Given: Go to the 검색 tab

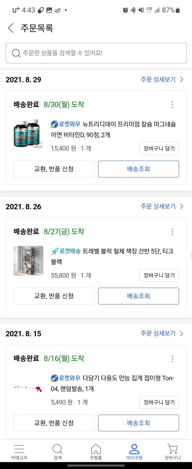Looking at the screenshot, I should click(57, 452).
